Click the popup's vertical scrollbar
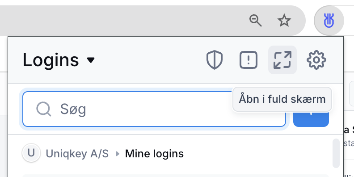This screenshot has height=177, width=354. (x=336, y=153)
